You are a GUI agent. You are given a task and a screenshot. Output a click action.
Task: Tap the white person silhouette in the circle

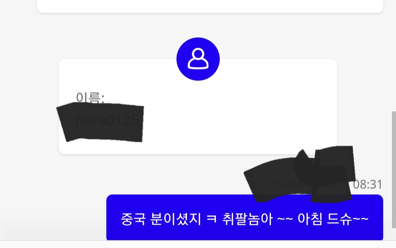coord(198,59)
